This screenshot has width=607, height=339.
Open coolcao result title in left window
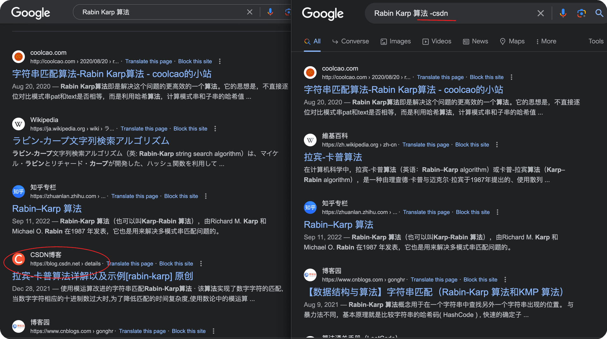(112, 74)
